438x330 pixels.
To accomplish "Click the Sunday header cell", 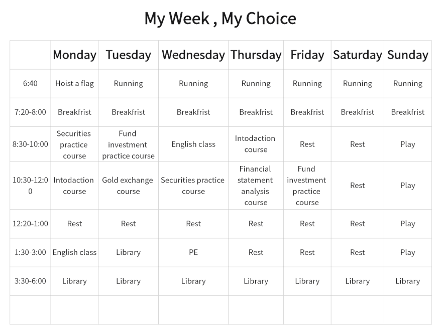I will click(408, 55).
